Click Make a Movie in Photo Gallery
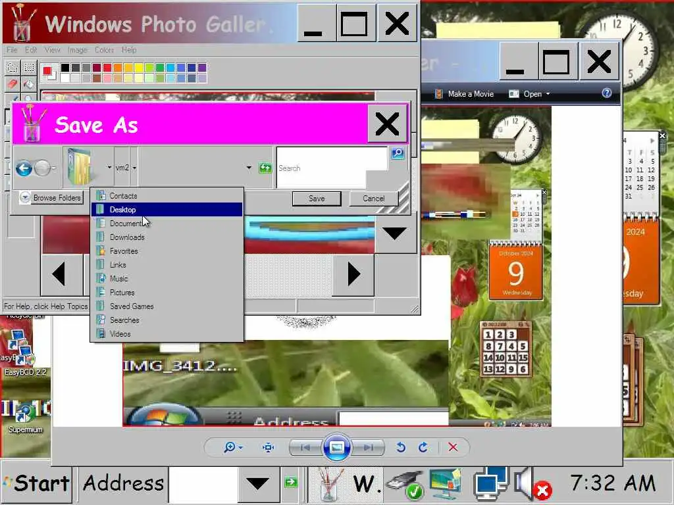674x505 pixels. click(x=465, y=93)
